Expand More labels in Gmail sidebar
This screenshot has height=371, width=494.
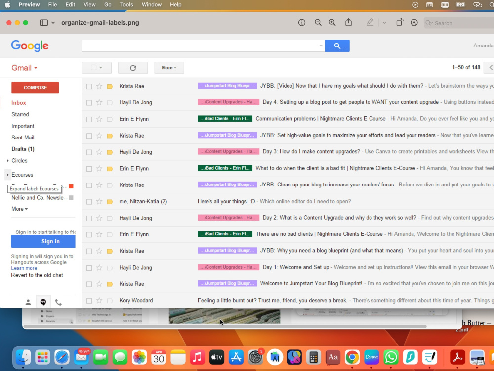click(19, 209)
